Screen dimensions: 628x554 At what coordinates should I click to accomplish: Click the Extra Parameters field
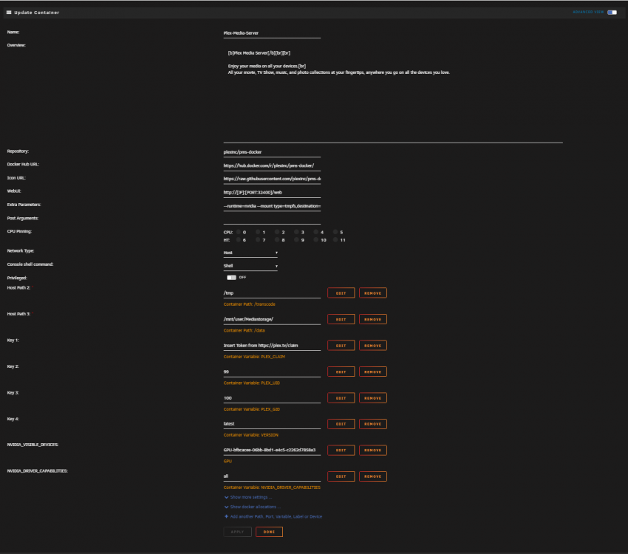pos(272,206)
